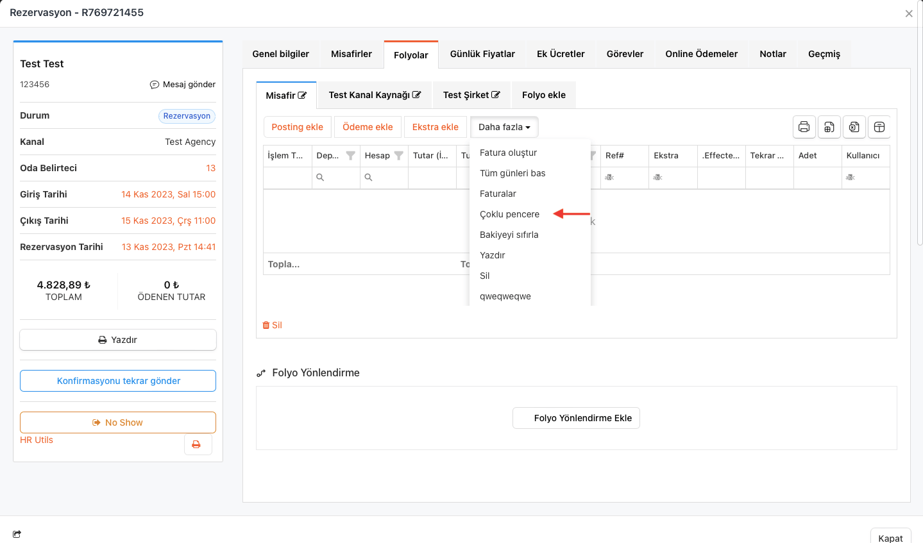The height and width of the screenshot is (543, 923).
Task: Choose Bakiyeyi sıfırla menu option
Action: point(509,235)
